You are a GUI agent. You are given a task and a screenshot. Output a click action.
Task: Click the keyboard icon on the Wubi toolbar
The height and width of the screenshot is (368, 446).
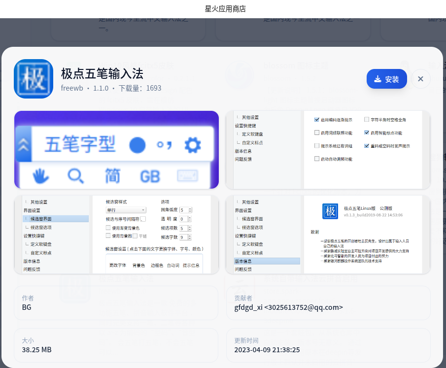pyautogui.click(x=187, y=176)
